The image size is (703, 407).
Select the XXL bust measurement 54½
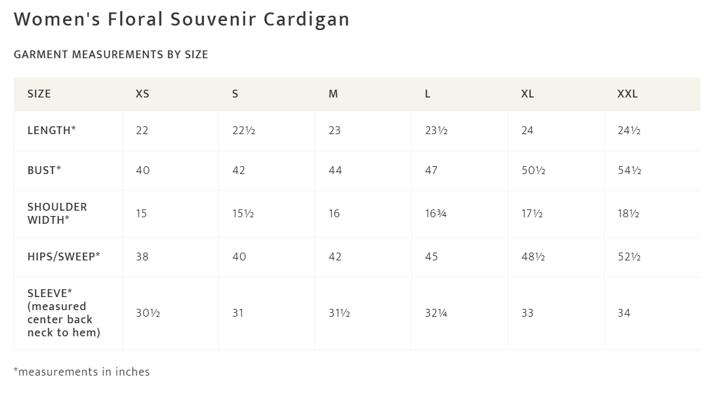click(x=629, y=170)
